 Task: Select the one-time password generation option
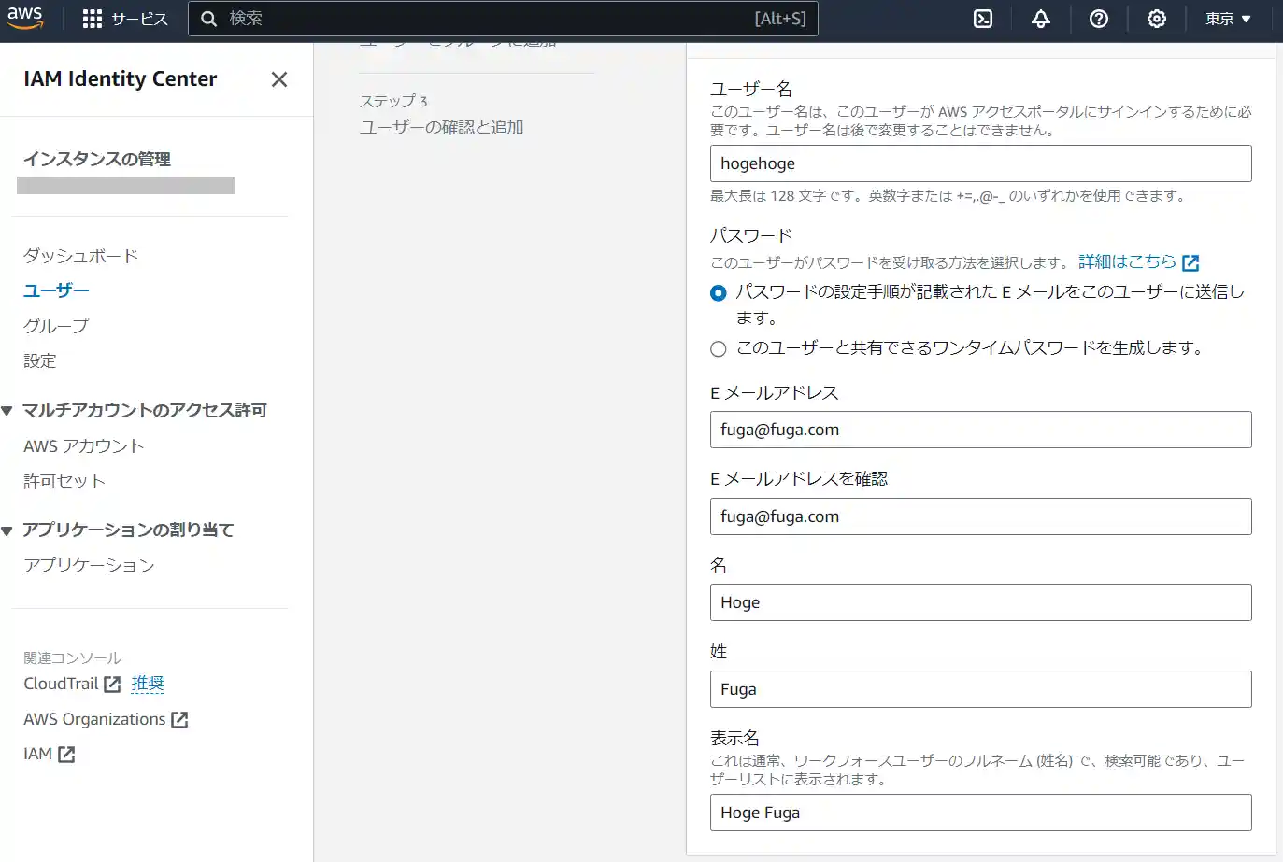718,348
